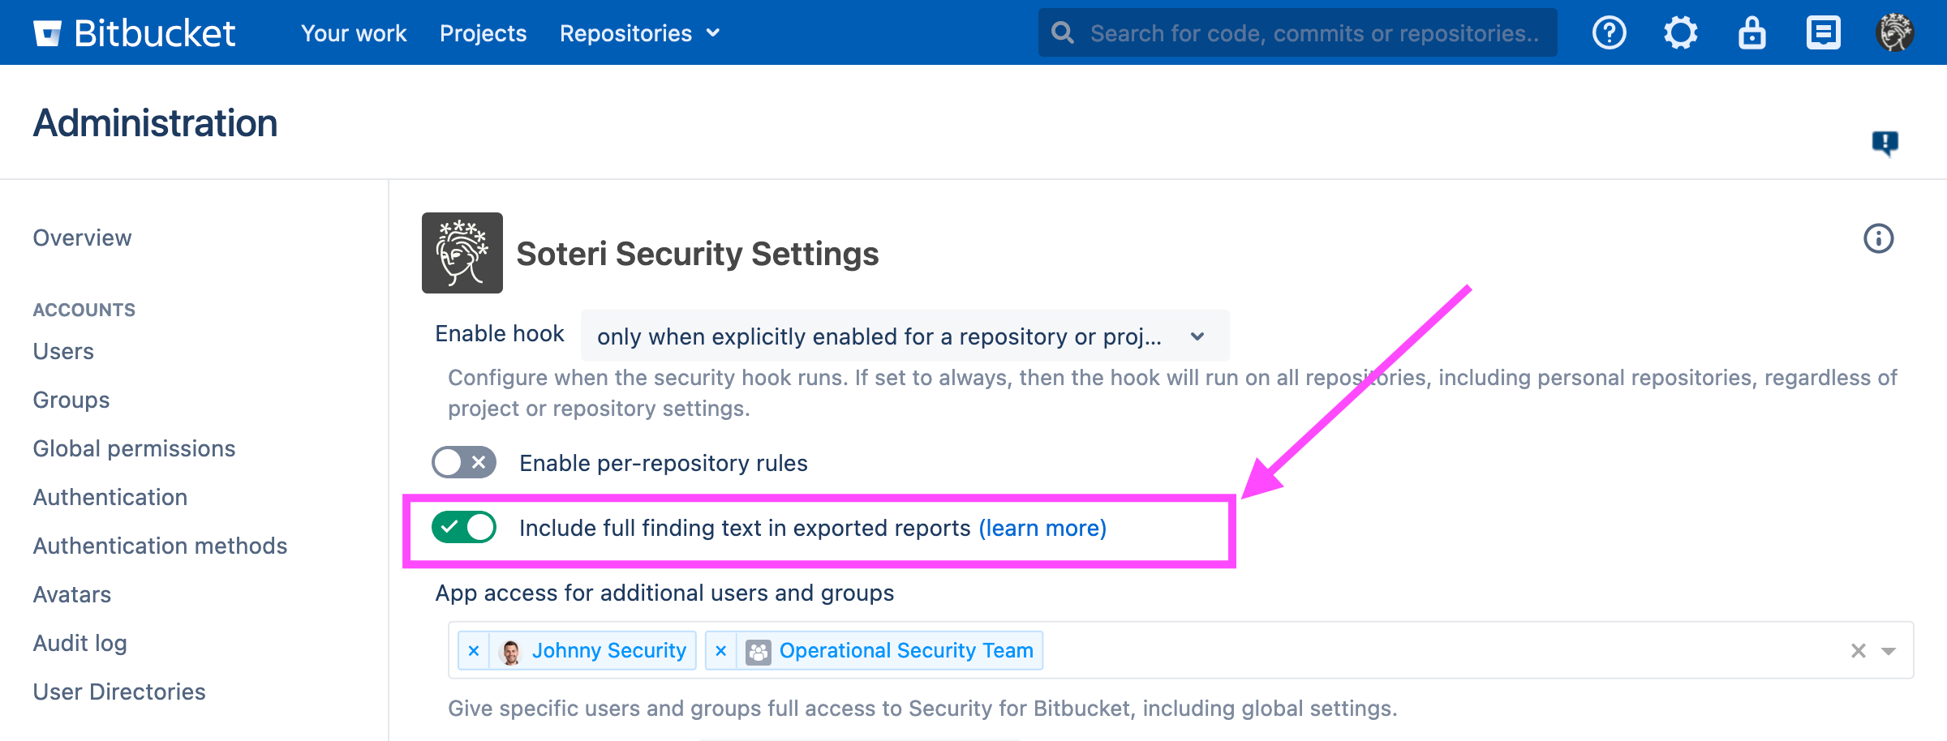Screen dimensions: 1947x741
Task: Click the Bitbucket logo icon
Action: 48,33
